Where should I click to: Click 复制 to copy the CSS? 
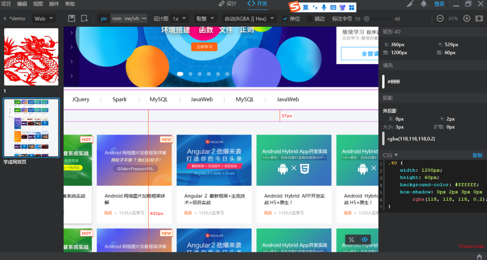(477, 155)
